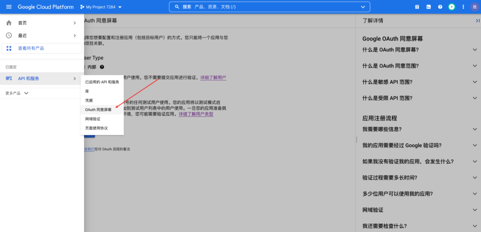
Task: Choose 页面使用协议 from the submenu
Action: click(102, 128)
